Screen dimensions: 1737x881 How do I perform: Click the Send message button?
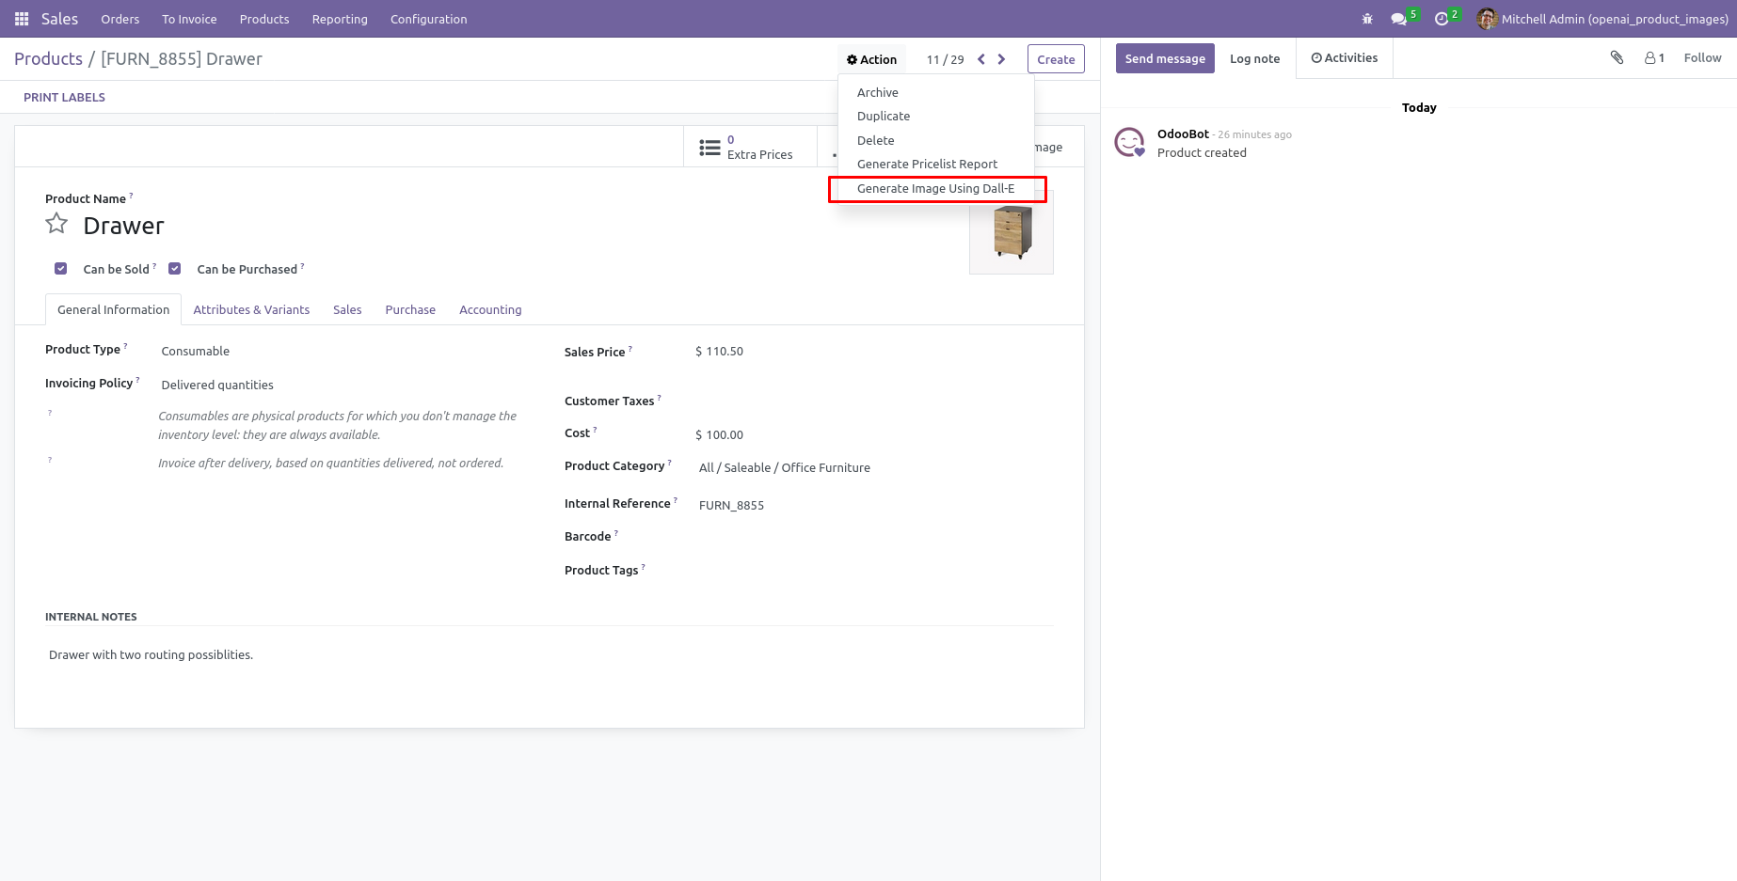1165,58
